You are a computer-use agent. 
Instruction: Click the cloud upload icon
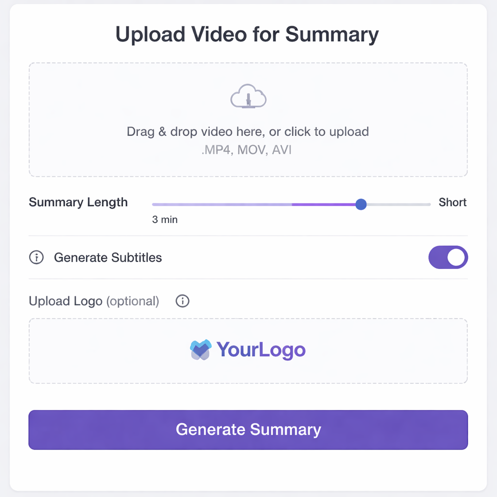248,96
